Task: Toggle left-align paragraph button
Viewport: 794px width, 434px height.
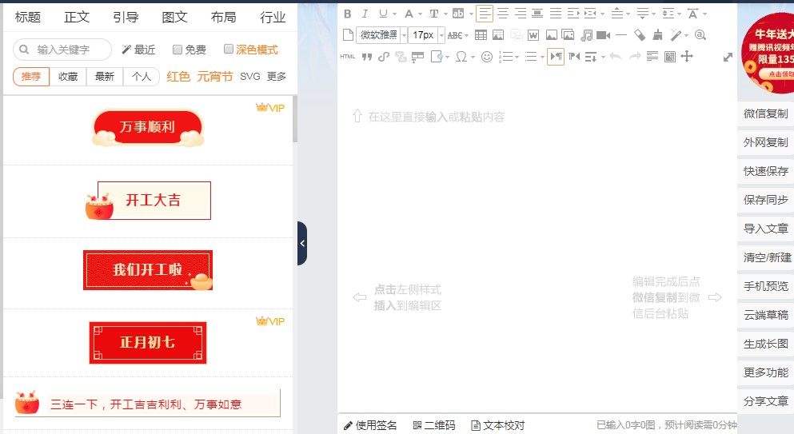Action: [x=485, y=14]
